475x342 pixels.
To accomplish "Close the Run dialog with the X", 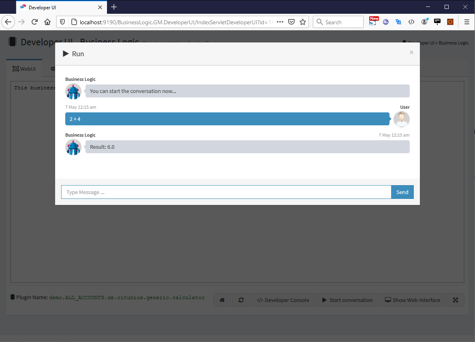I will click(411, 52).
